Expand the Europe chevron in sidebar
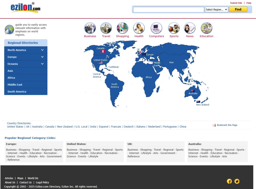256x189 pixels. coord(42,57)
